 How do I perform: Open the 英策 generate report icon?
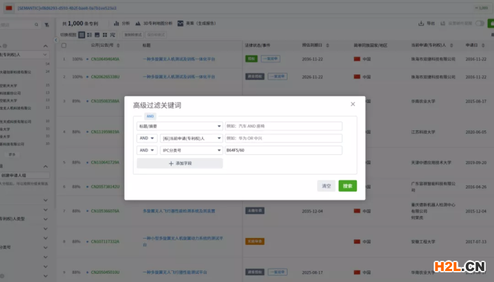180,23
